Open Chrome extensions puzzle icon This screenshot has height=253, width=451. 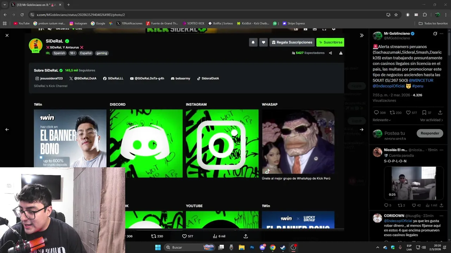(425, 15)
